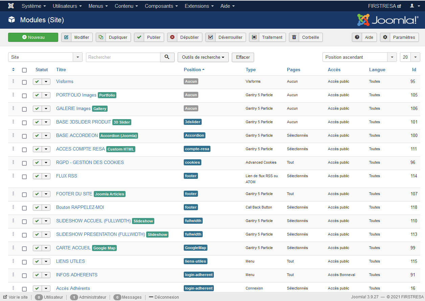Tick the checkbox for FLUX RSS row

(24, 176)
